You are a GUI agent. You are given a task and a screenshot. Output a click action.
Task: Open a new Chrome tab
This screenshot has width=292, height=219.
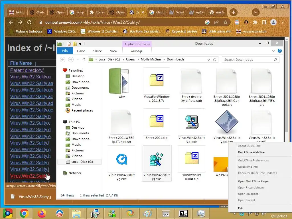[233, 12]
